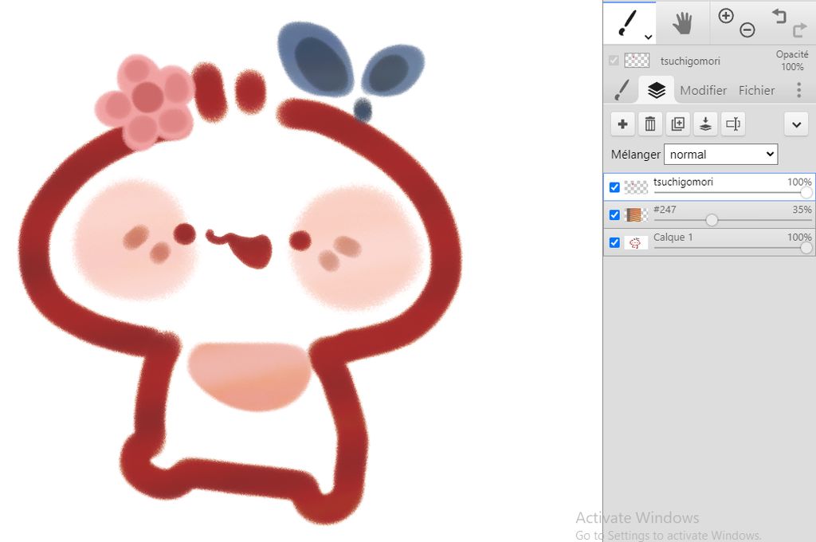Zoom out with the minus magnifier

pyautogui.click(x=747, y=30)
